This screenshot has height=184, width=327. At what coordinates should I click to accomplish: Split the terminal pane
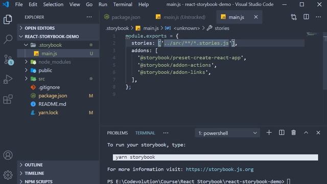click(282, 132)
